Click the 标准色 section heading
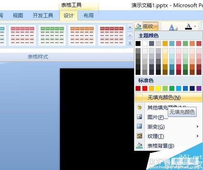 pyautogui.click(x=146, y=80)
